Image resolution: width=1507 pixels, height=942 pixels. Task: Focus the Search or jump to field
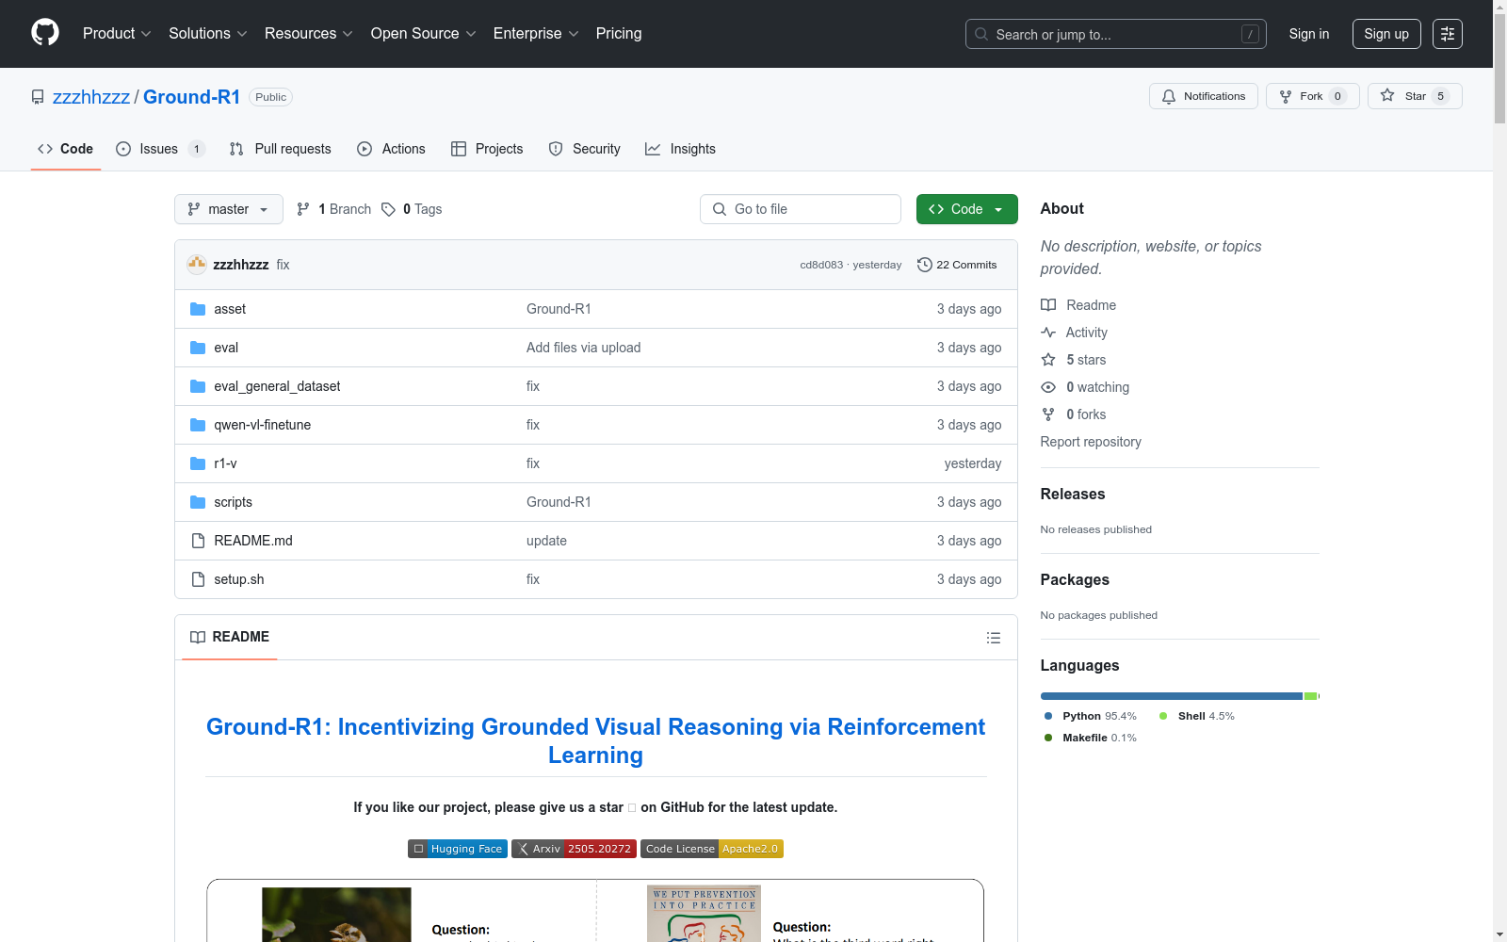1116,34
